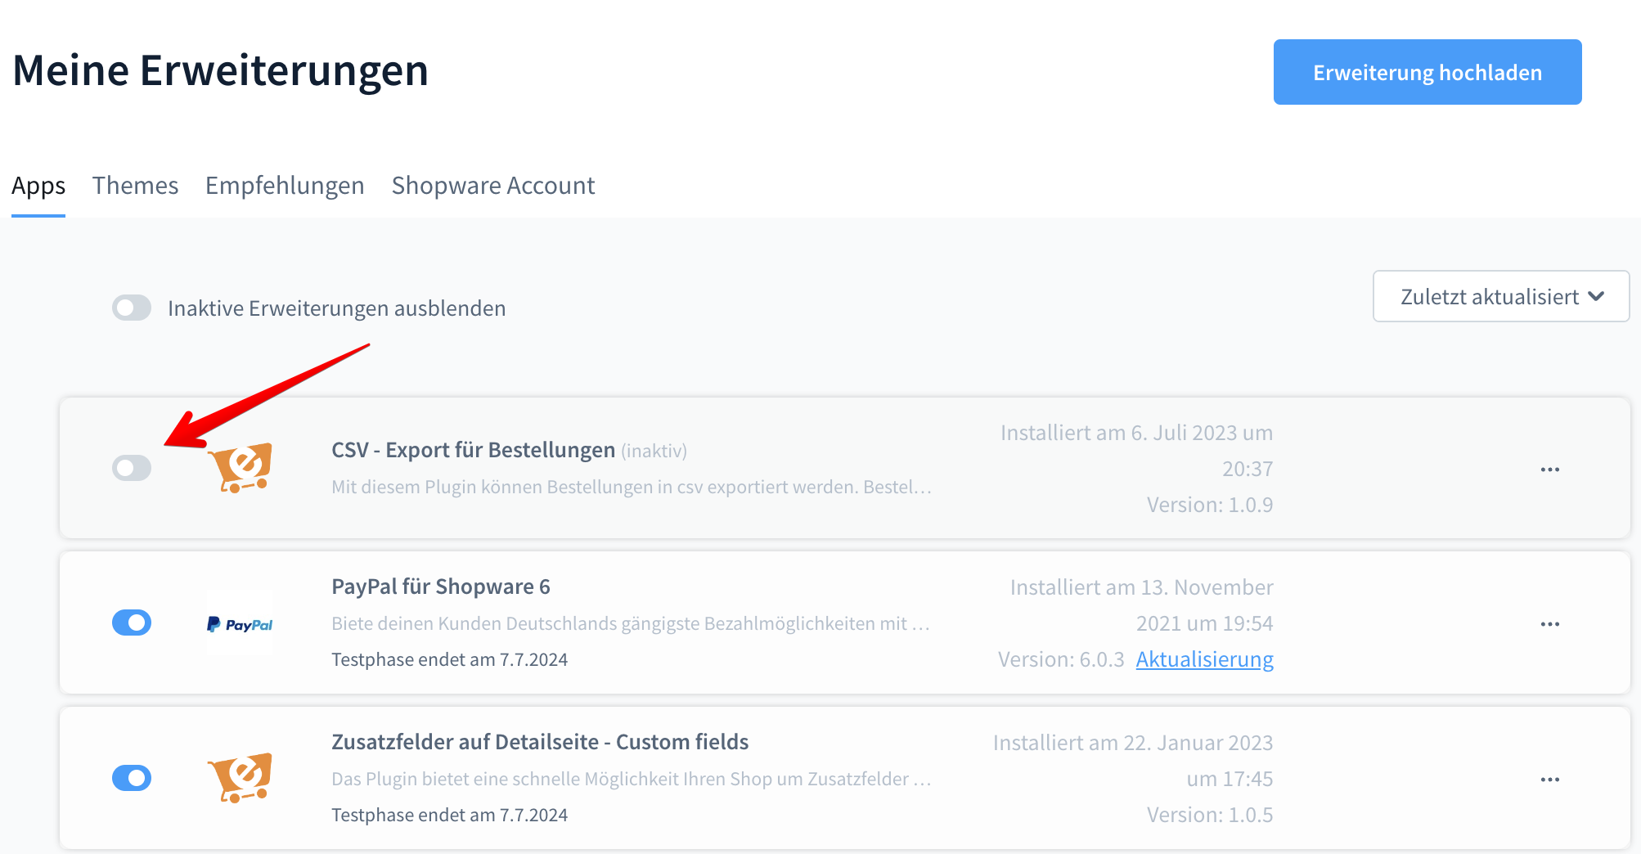Activate the CSV Export für Bestellungen toggle
This screenshot has height=854, width=1641.
(132, 468)
